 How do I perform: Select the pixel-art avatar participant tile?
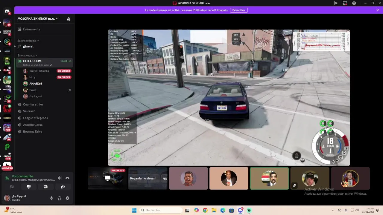point(350,178)
